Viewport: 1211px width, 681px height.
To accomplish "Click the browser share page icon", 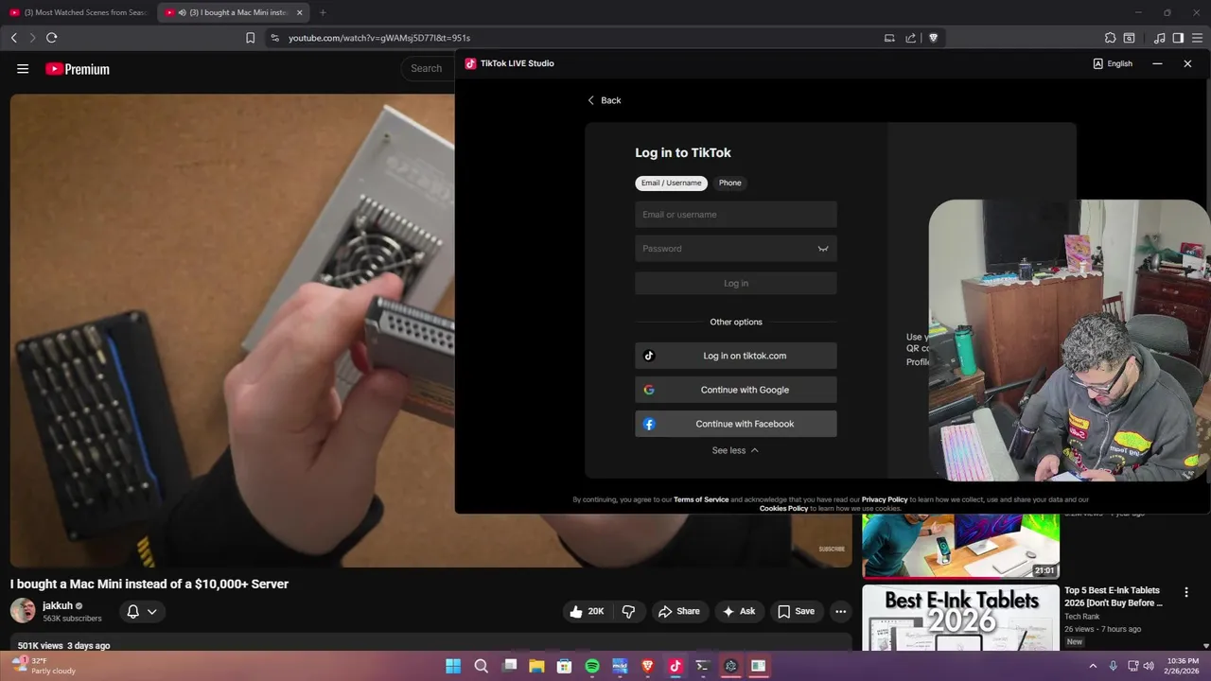I will pos(910,38).
